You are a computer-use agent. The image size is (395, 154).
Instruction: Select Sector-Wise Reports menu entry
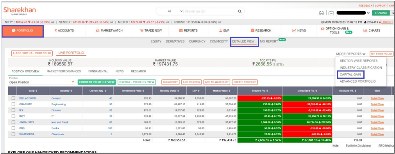click(359, 61)
